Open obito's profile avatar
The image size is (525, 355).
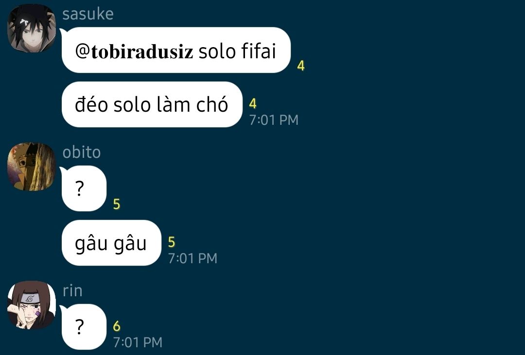[32, 167]
